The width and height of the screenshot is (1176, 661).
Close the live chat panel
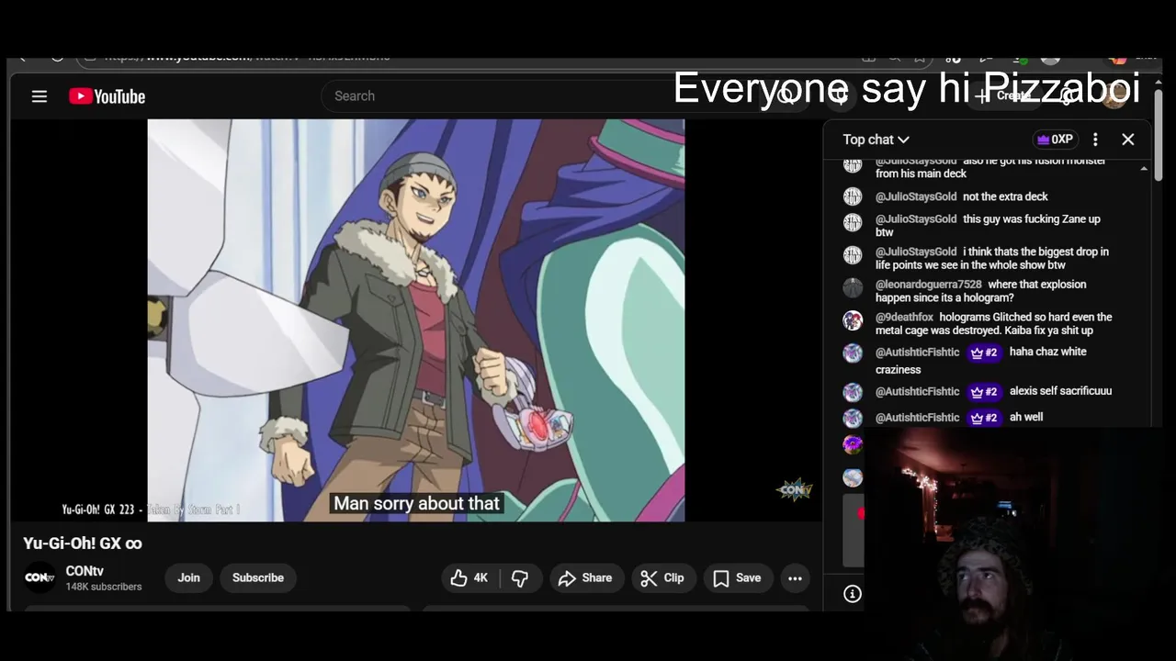1128,140
